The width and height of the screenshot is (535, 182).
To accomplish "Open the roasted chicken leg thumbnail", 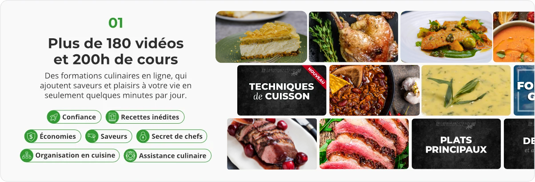I will pyautogui.click(x=354, y=37).
